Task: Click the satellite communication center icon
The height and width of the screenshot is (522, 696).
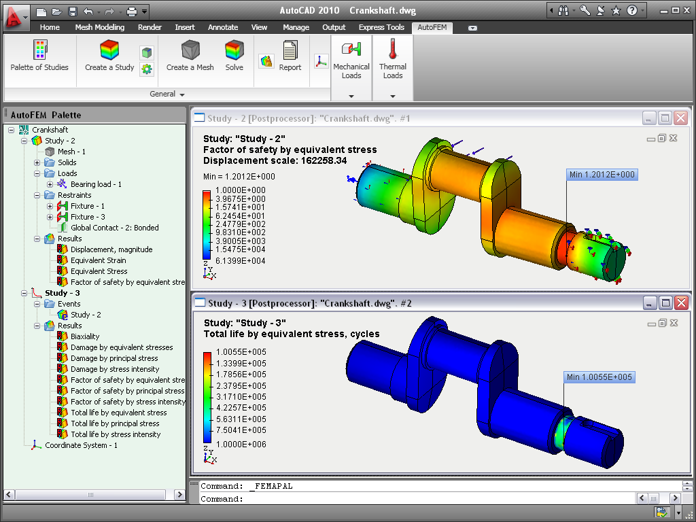Action: tap(601, 11)
